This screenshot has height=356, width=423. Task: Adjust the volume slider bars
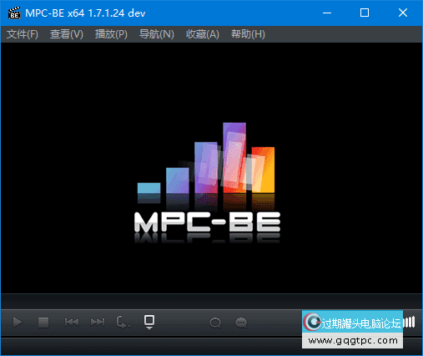[x=409, y=323]
